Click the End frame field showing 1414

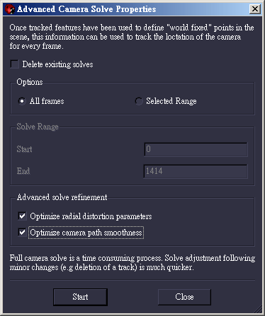coord(196,171)
